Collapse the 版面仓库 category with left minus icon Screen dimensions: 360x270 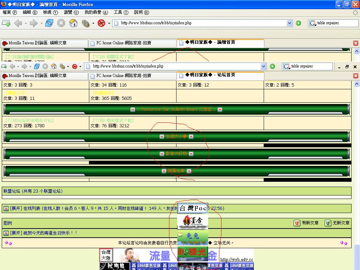(164, 171)
